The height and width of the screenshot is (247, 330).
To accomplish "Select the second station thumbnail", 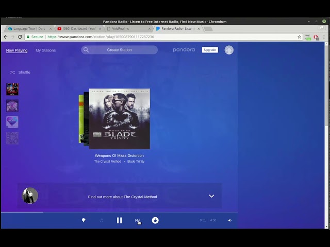I will (12, 105).
